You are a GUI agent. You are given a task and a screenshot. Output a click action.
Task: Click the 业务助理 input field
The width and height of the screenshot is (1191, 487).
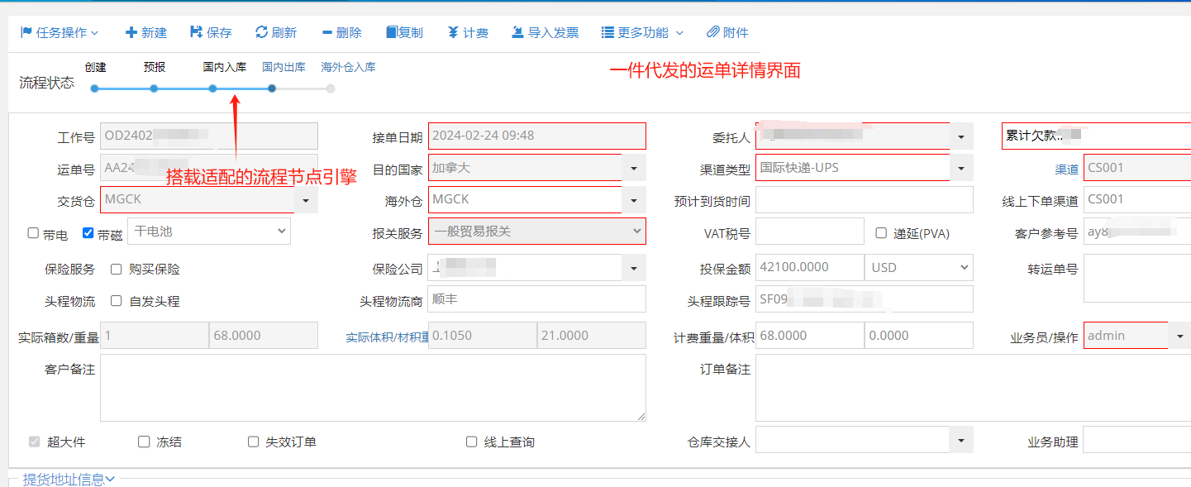click(x=1137, y=440)
